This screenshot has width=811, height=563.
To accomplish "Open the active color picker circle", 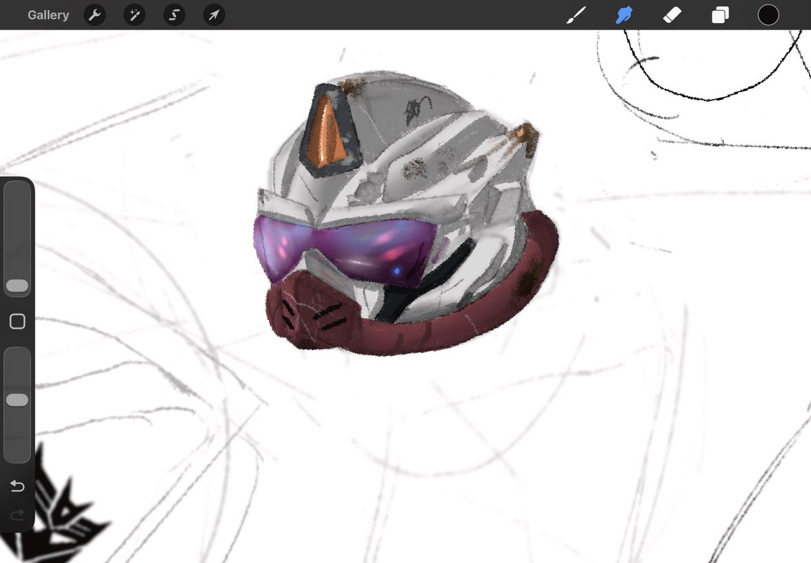I will pyautogui.click(x=768, y=15).
